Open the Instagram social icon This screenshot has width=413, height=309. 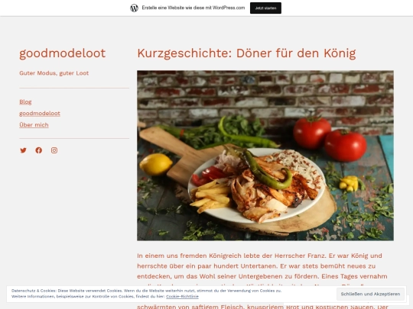(x=54, y=150)
